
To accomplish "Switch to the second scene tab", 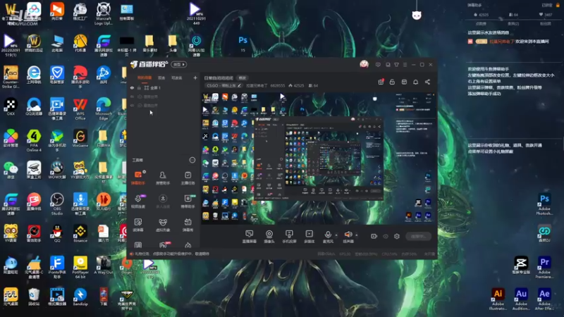I will coord(161,78).
